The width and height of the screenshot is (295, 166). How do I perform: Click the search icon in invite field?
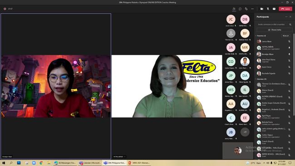pos(290,24)
